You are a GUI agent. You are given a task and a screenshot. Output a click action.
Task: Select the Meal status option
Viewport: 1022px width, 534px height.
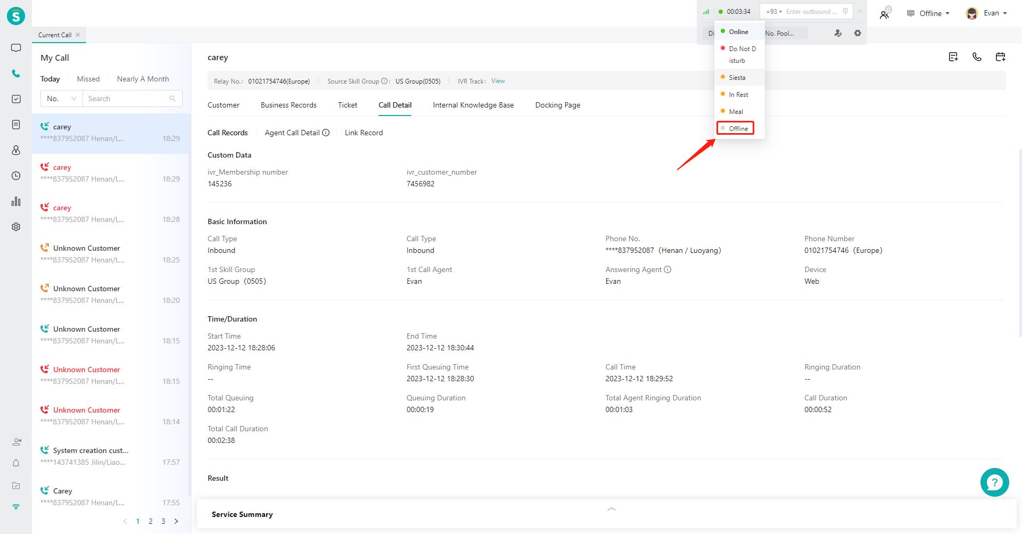pyautogui.click(x=739, y=111)
